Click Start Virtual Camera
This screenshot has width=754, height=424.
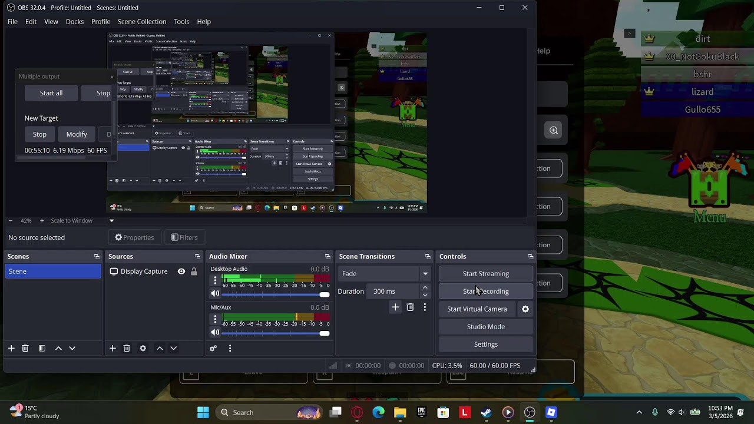point(477,309)
